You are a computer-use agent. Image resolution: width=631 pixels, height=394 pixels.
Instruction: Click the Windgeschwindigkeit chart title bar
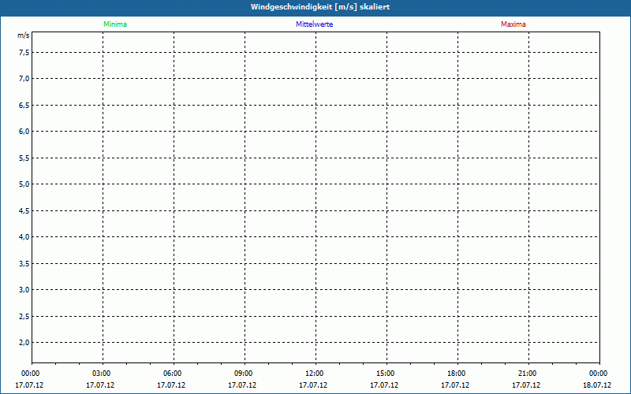click(315, 7)
